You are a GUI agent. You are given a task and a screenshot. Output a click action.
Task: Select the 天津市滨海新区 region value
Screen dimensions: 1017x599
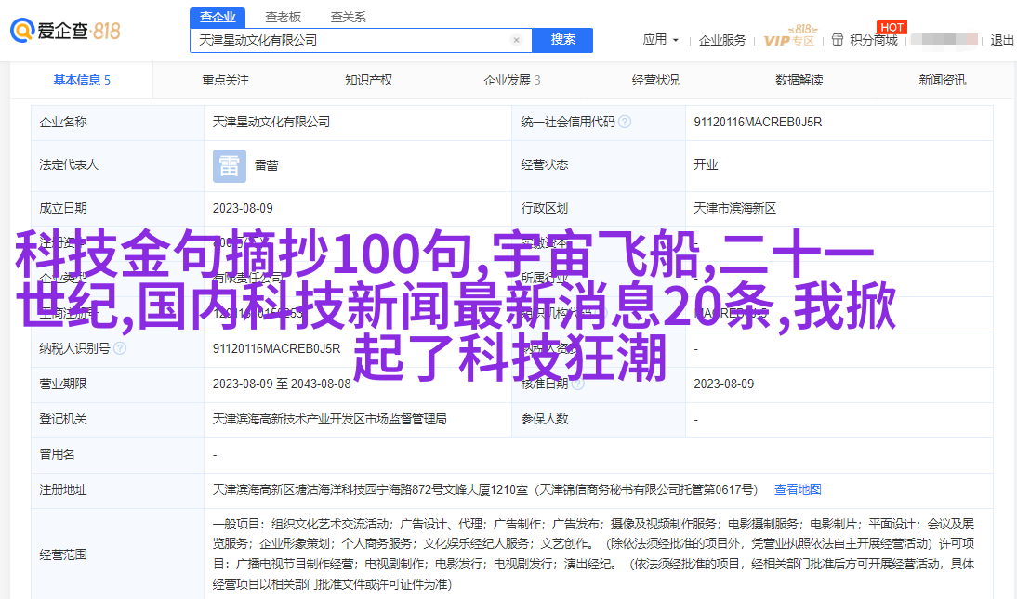pos(734,209)
